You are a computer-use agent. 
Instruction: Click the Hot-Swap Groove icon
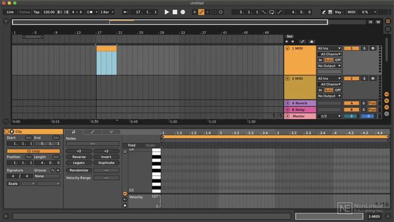click(x=52, y=170)
